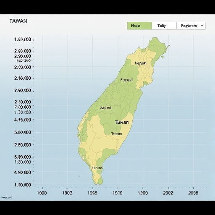This screenshot has height=215, width=215.
Task: Click the 2006 x-axis label
Action: (193, 193)
